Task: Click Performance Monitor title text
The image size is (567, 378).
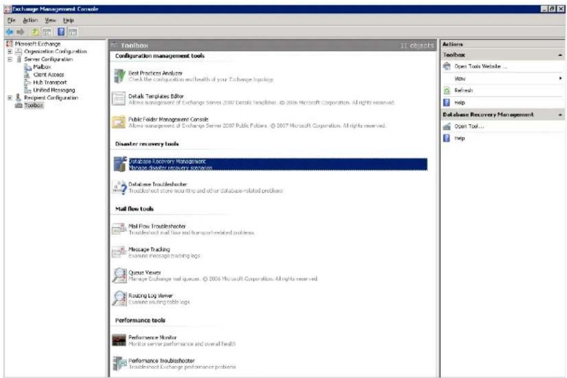Action: click(x=152, y=337)
